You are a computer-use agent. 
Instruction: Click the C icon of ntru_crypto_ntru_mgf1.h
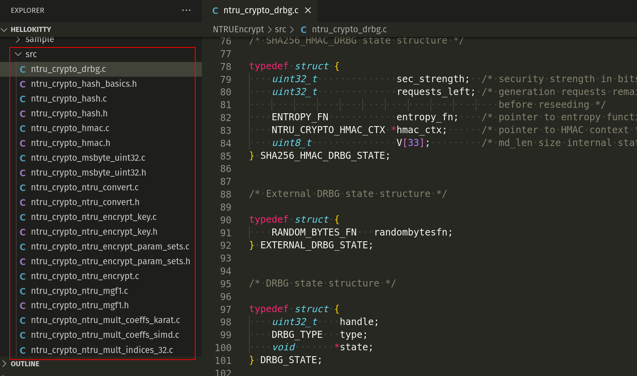click(x=23, y=306)
